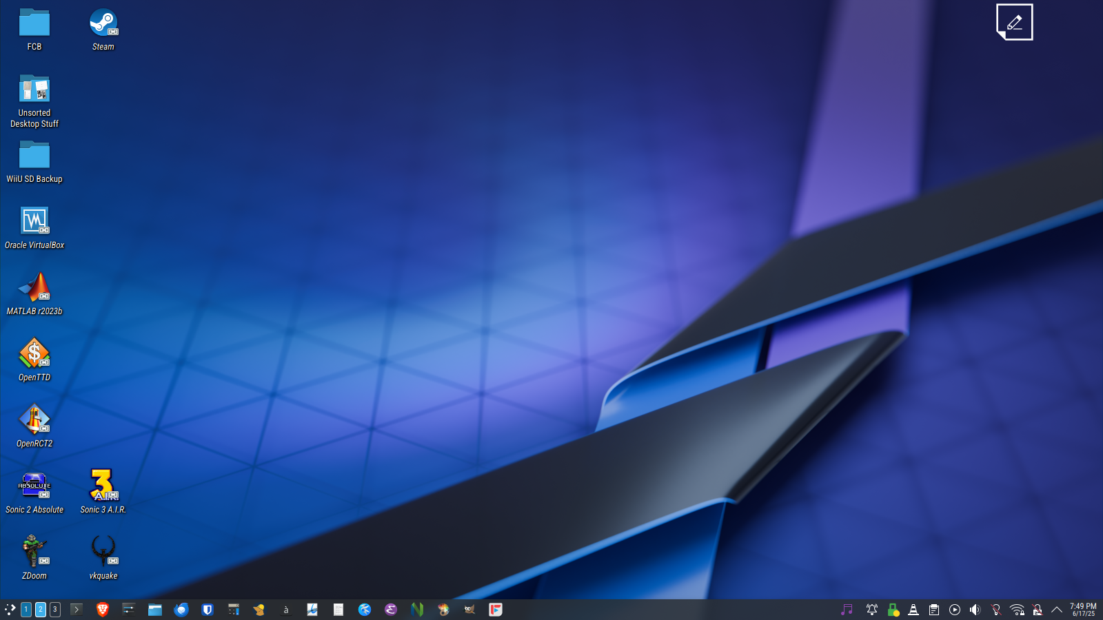Open the WiiU SD Backup folder

click(x=34, y=161)
